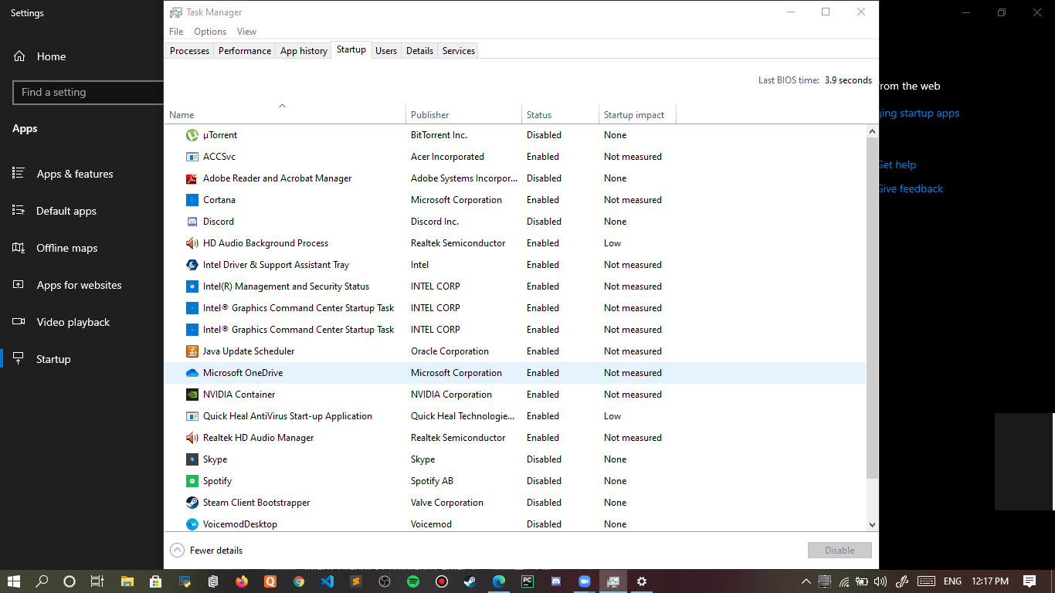Switch to the App history tab

304,51
